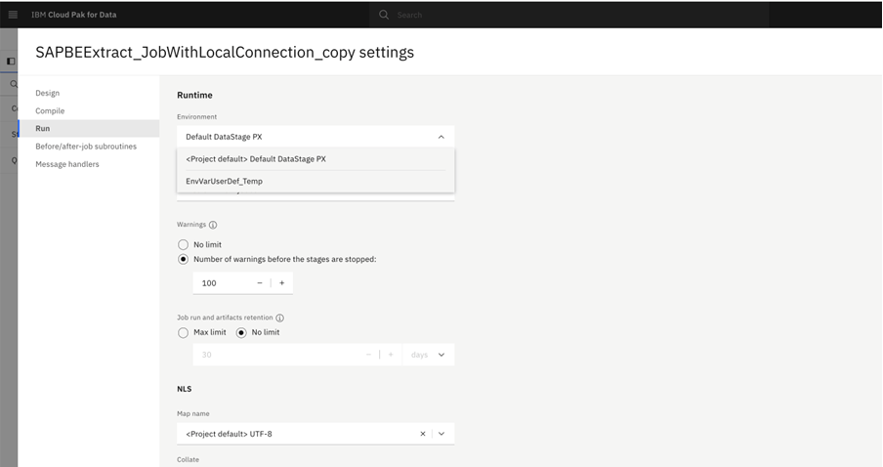The image size is (883, 467).
Task: Click IBM Cloud Pak for Data title
Action: pos(74,15)
